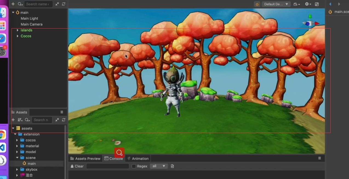Expand the cocos folder
The height and width of the screenshot is (179, 349).
[x=17, y=140]
